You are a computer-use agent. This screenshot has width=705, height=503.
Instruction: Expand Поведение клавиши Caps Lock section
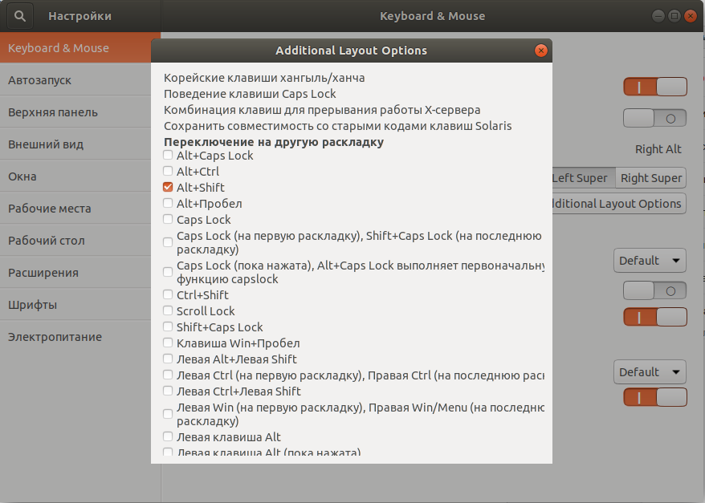250,94
